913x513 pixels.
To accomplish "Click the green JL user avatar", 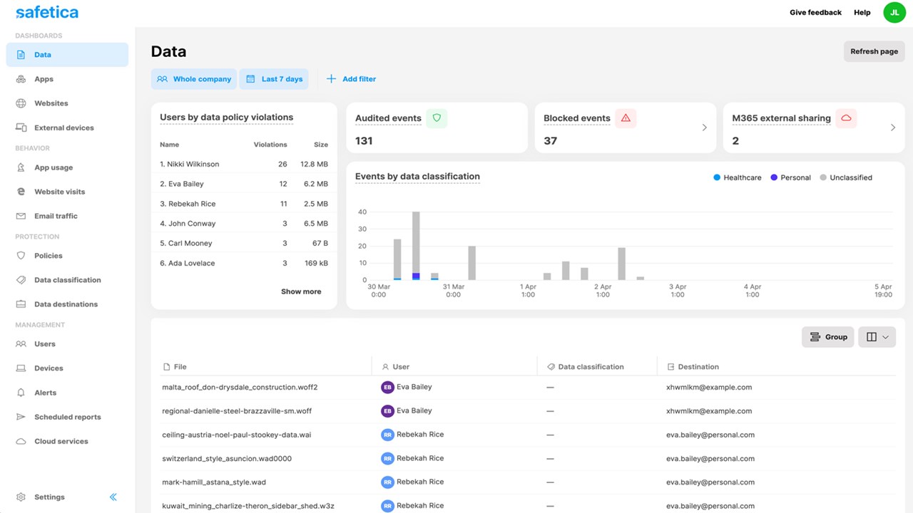I will coord(894,12).
